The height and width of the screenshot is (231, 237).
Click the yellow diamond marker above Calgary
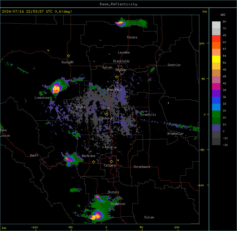[x=111, y=162]
